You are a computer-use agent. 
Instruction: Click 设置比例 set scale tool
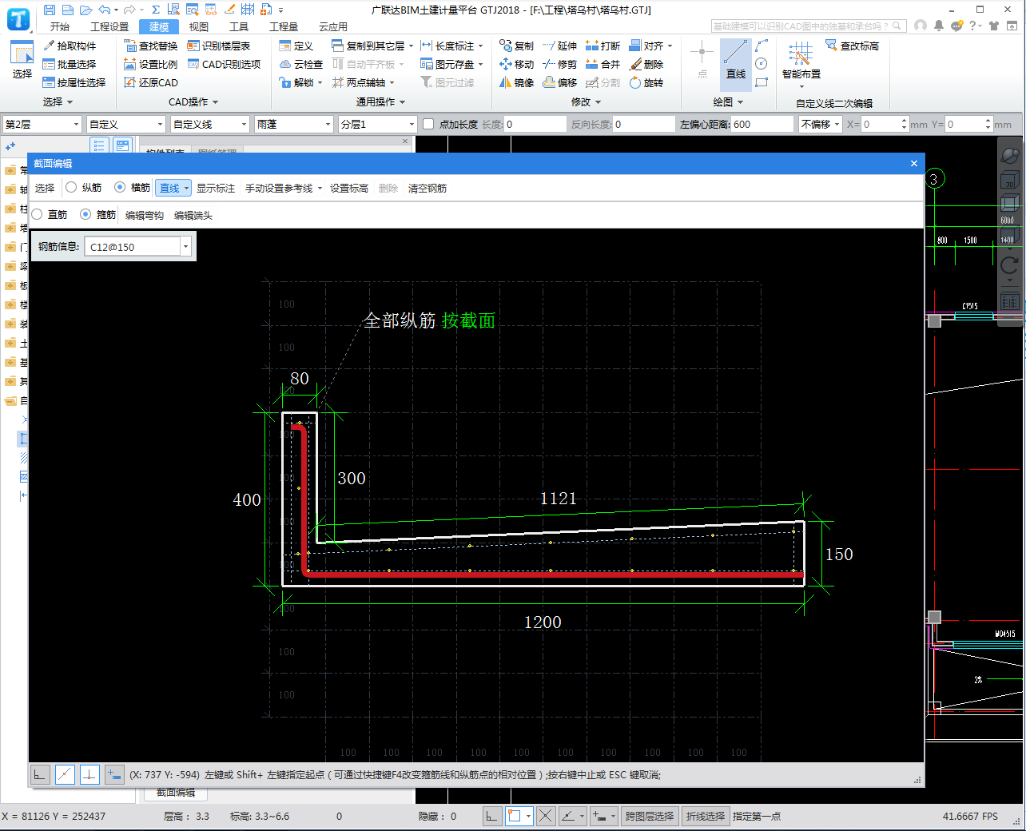click(x=151, y=64)
